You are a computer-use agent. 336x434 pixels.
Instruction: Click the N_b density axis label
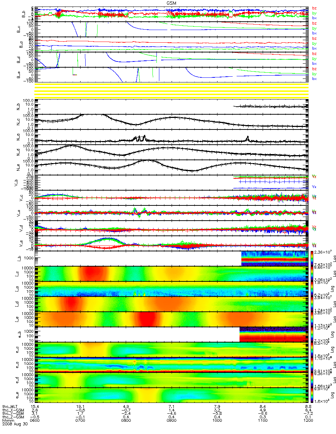point(18,106)
